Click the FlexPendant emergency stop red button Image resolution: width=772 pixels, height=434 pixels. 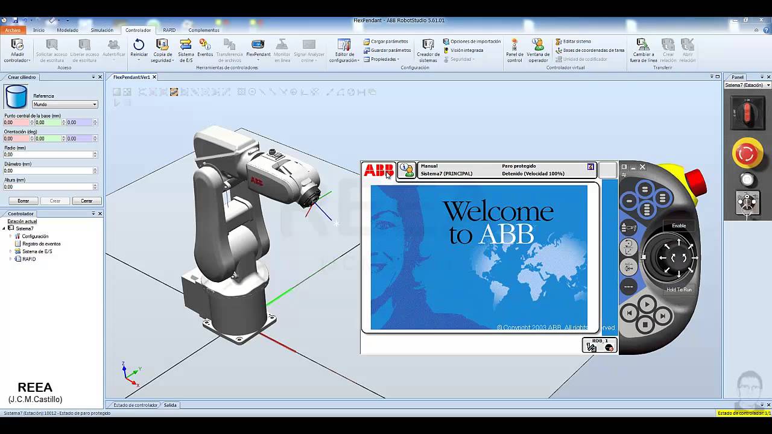click(x=696, y=183)
